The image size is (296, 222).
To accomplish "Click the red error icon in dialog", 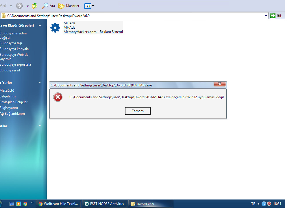I will click(58, 97).
